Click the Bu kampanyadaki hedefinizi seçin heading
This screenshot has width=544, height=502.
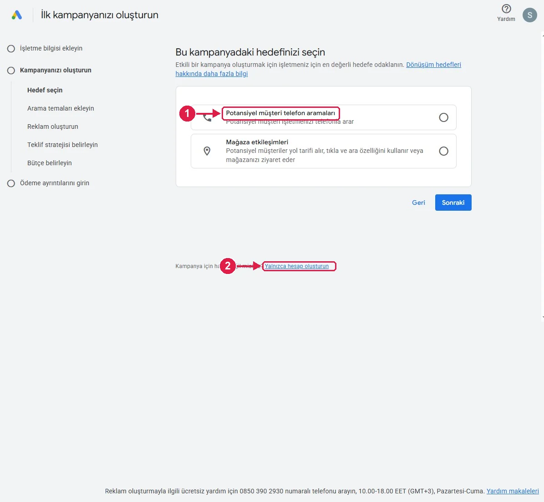coord(250,52)
